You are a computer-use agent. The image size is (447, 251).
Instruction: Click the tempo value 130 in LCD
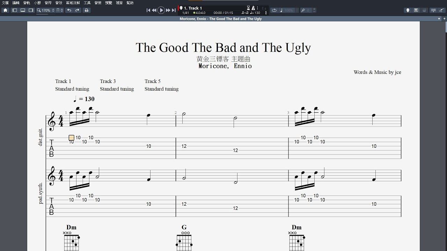pyautogui.click(x=257, y=13)
